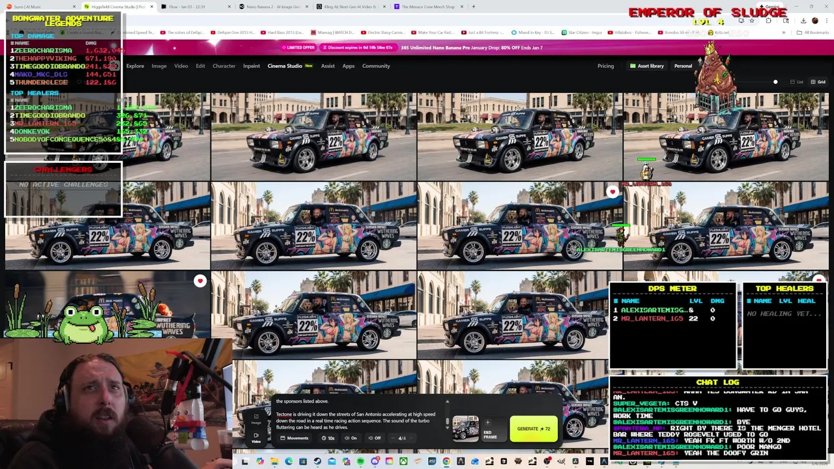Open the Apps nav item
This screenshot has width=834, height=469.
(349, 66)
